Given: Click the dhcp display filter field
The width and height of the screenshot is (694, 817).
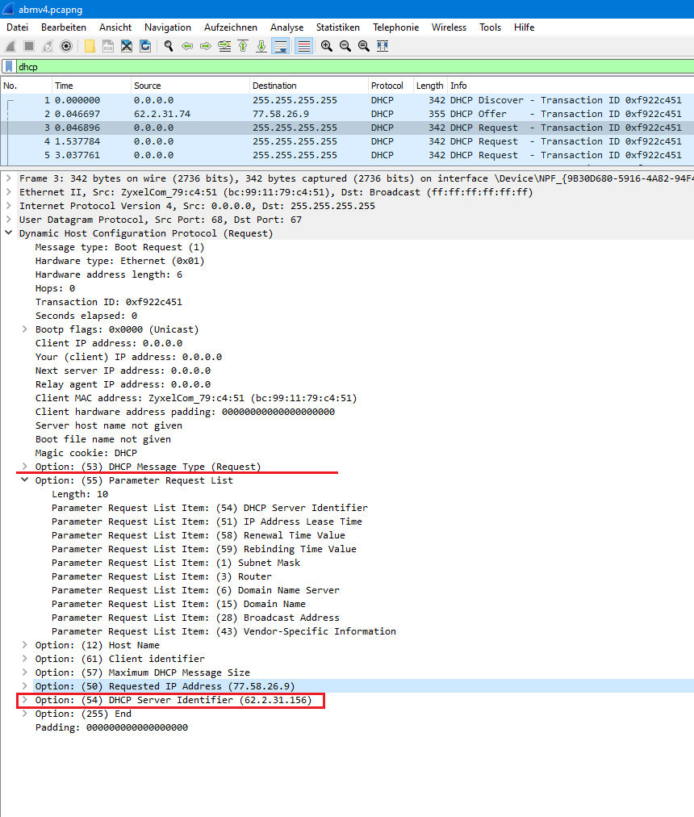Looking at the screenshot, I should point(323,66).
